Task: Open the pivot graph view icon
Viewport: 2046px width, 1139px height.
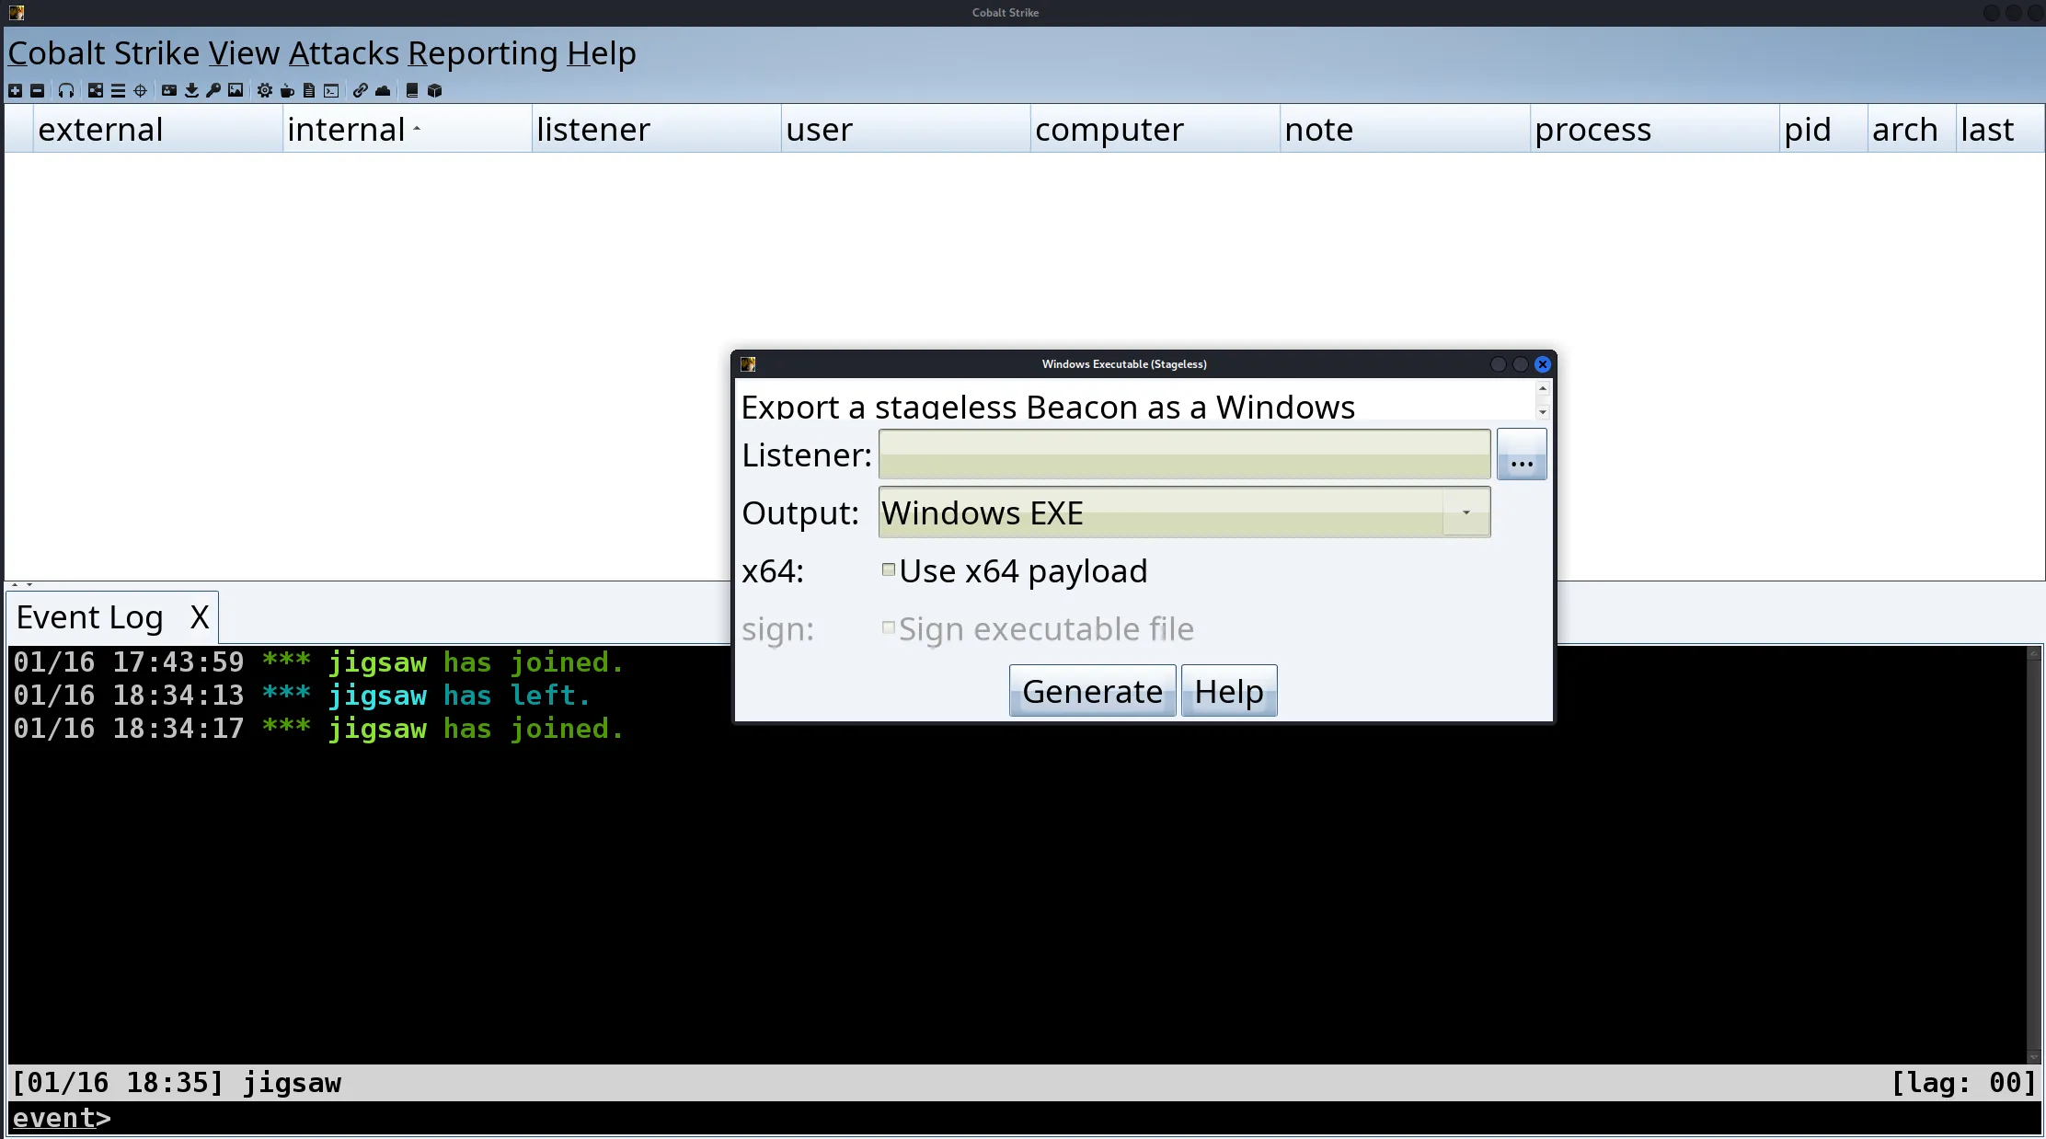Action: [96, 90]
